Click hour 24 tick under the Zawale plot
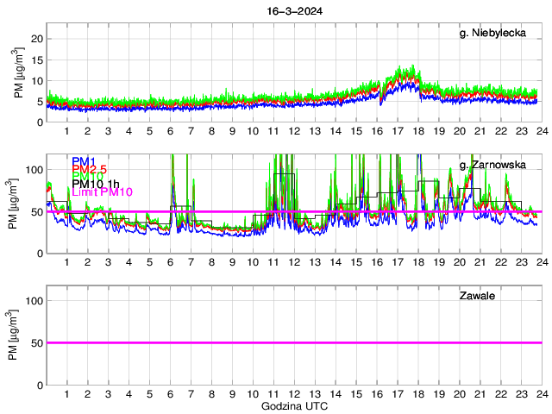 coord(541,393)
